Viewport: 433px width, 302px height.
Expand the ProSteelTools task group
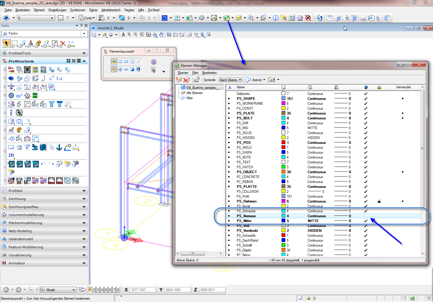(x=45, y=53)
